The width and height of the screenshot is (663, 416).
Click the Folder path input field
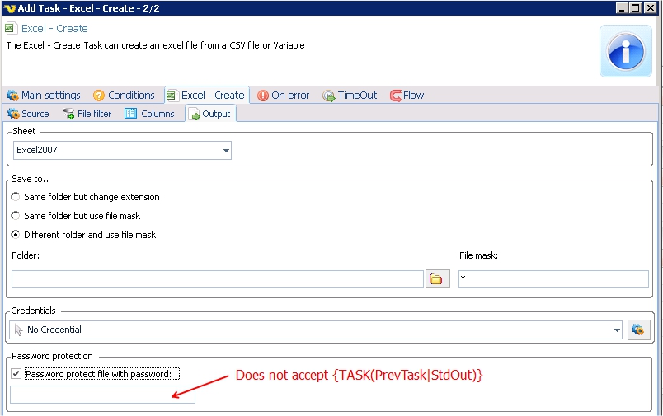point(218,279)
